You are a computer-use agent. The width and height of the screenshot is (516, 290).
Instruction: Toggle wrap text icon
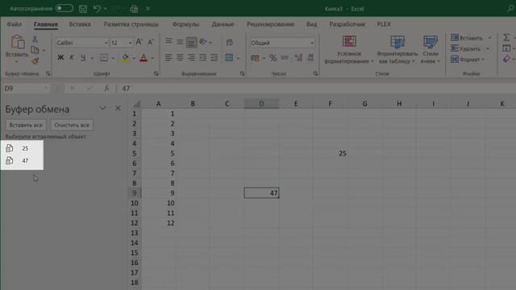click(229, 42)
